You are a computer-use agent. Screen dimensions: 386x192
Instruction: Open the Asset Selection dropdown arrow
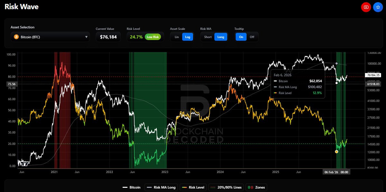86,37
